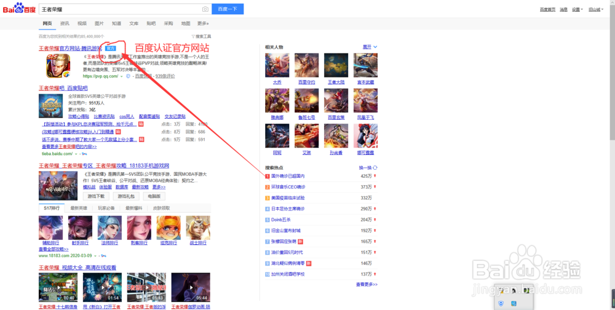Image resolution: width=615 pixels, height=310 pixels.
Task: Click the 坦克排行 hero icon
Action: click(169, 228)
